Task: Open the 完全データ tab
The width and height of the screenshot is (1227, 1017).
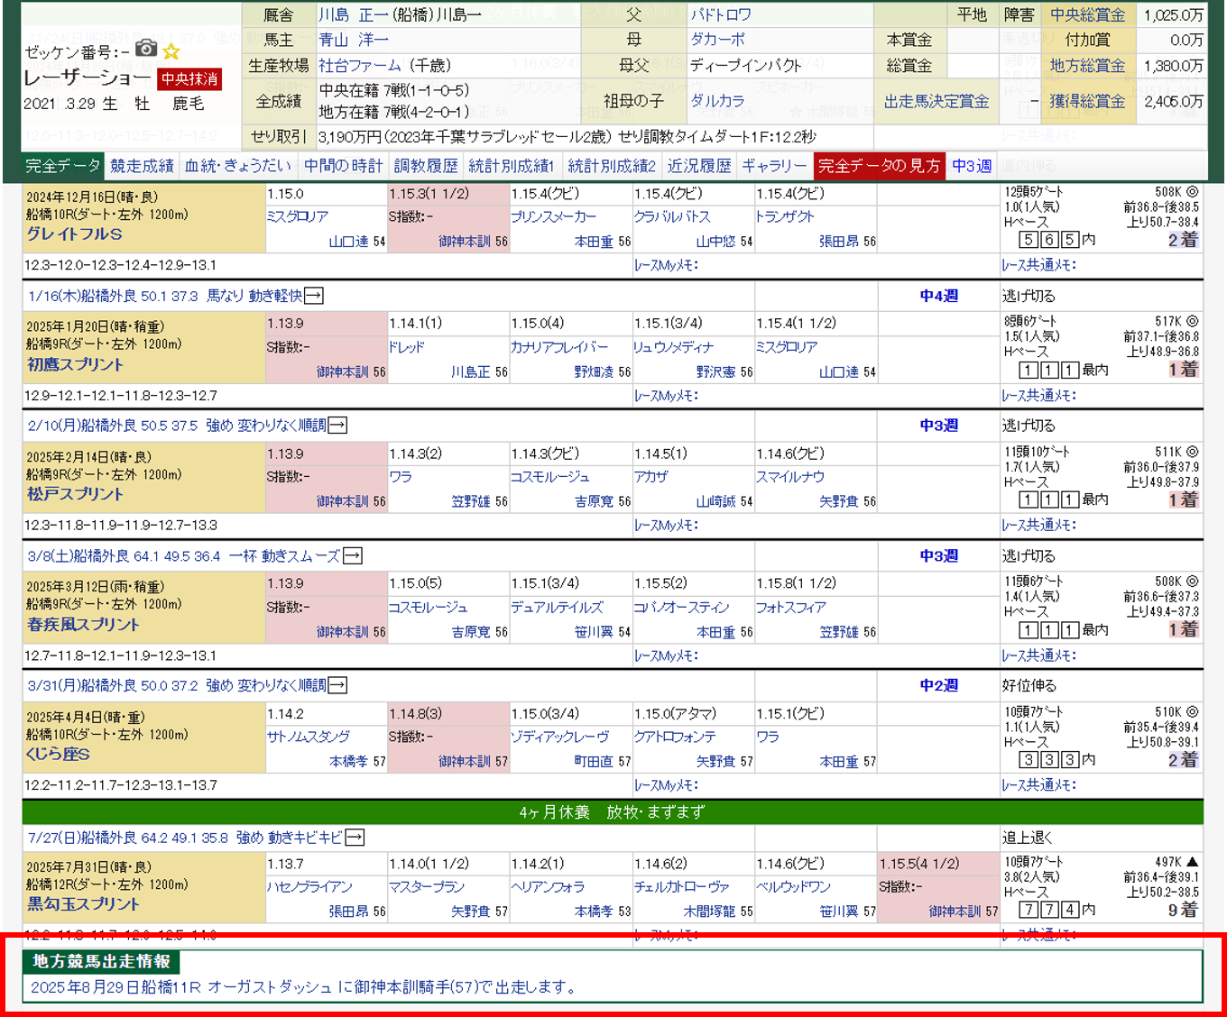Action: point(63,166)
